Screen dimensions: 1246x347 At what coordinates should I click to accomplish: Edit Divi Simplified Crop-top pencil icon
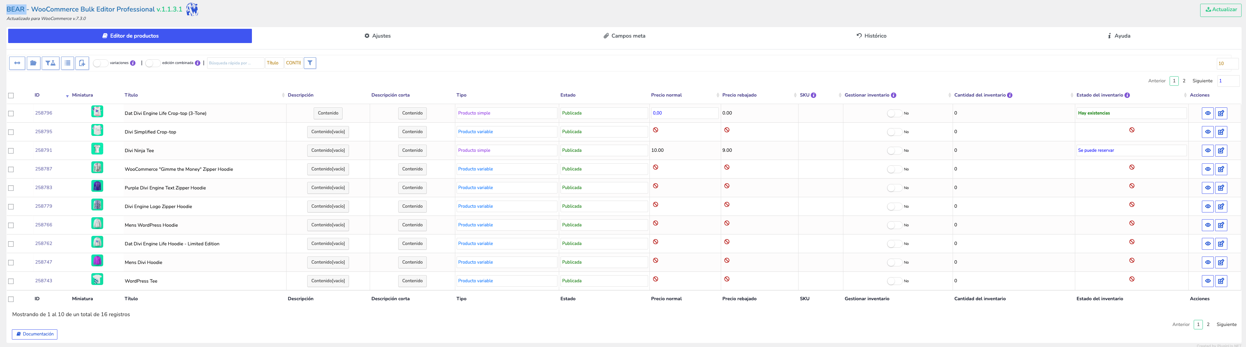(1221, 132)
